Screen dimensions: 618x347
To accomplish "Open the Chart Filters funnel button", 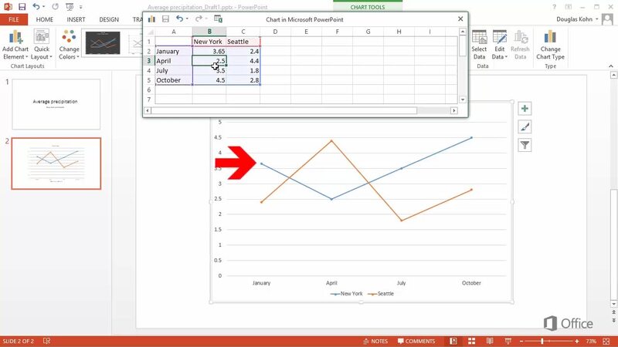I will pyautogui.click(x=525, y=145).
